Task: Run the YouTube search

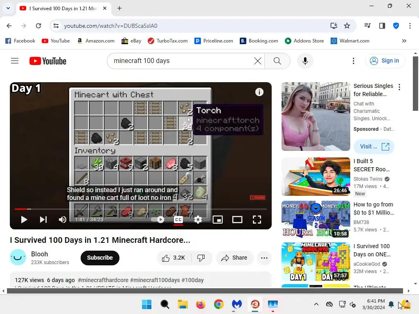Action: pyautogui.click(x=277, y=61)
